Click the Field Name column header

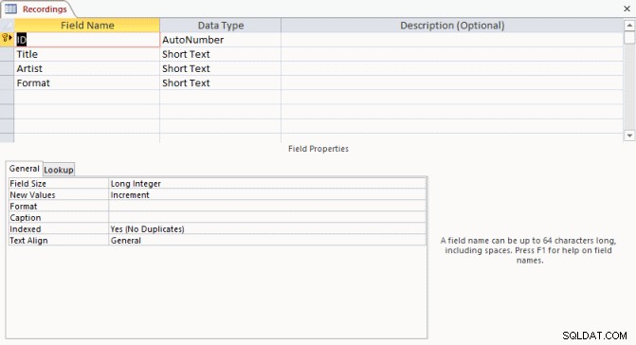pos(87,26)
